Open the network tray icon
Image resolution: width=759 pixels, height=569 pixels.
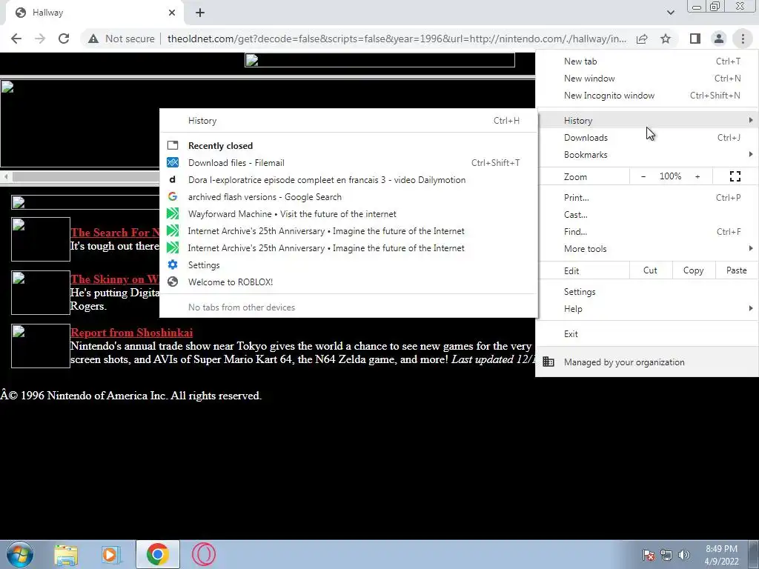[666, 555]
